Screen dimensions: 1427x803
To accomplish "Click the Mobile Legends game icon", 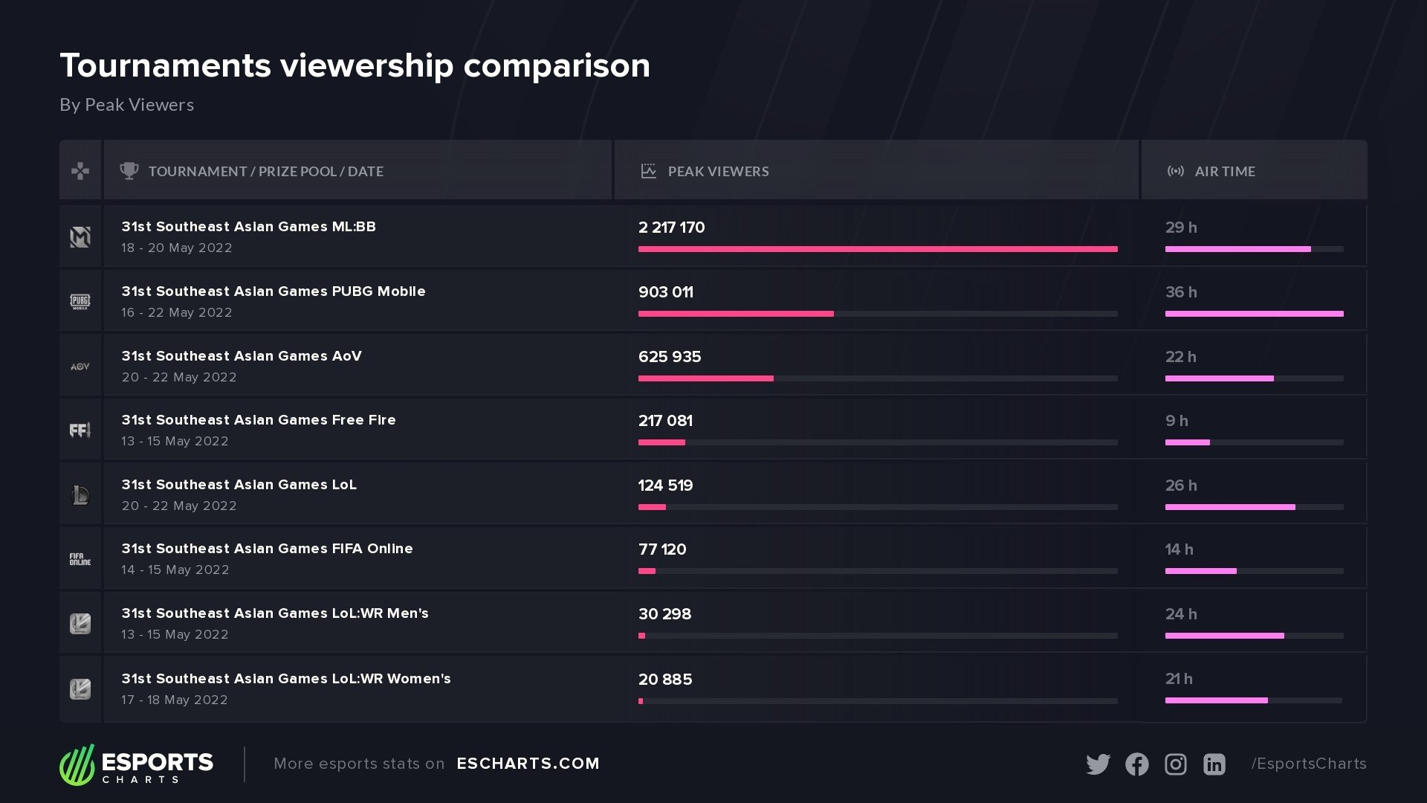I will coord(80,237).
